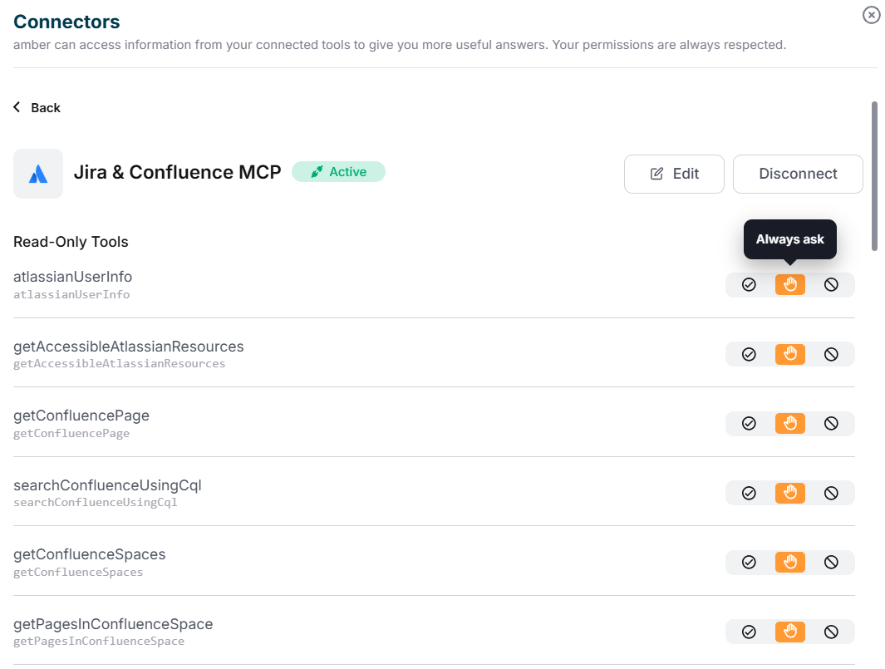885x669 pixels.
Task: Select hand icon for getPagesInConfluenceSpace
Action: [x=789, y=632]
